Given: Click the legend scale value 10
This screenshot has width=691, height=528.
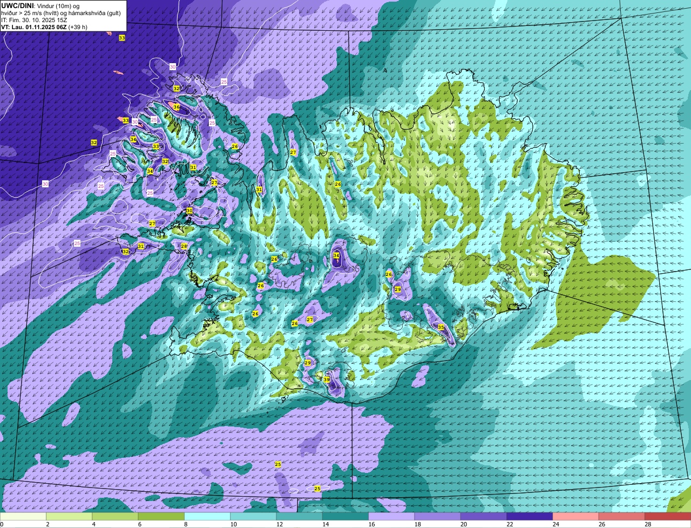Looking at the screenshot, I should point(233,524).
